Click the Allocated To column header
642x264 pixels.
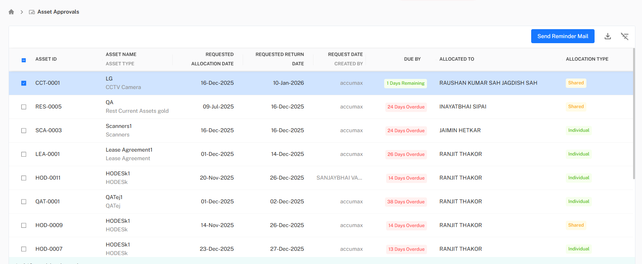point(457,59)
